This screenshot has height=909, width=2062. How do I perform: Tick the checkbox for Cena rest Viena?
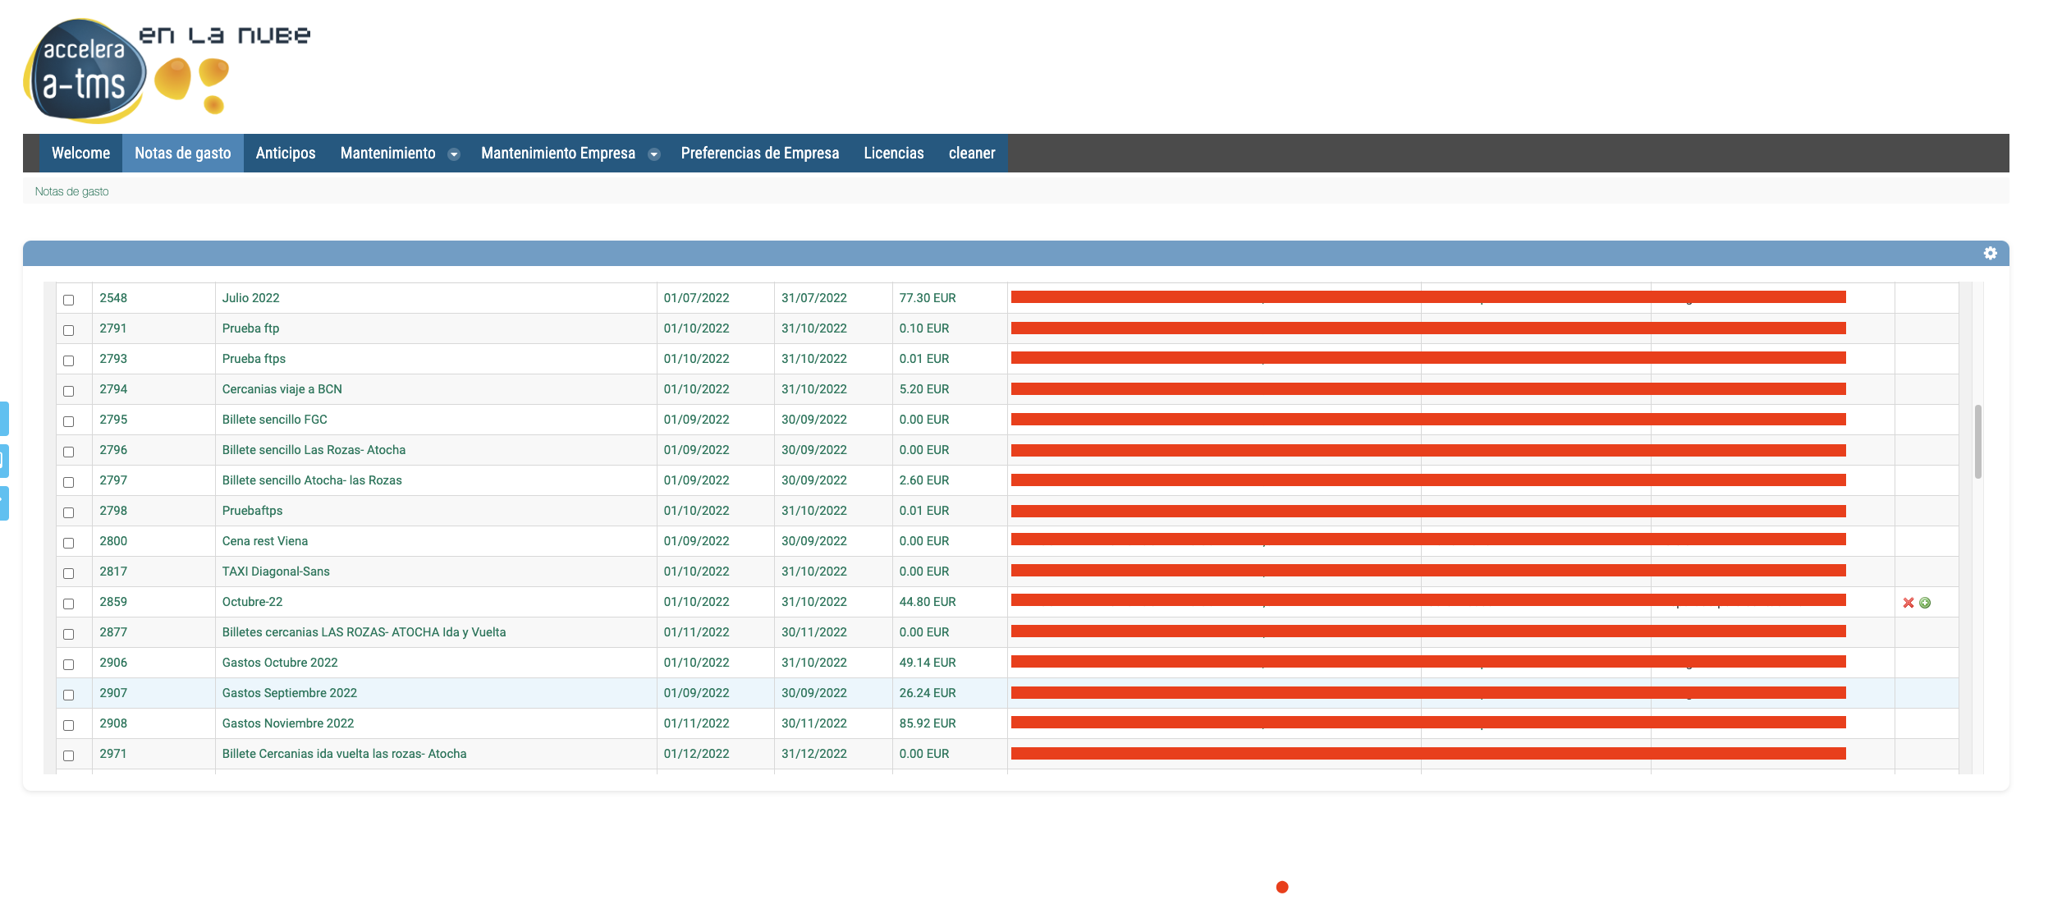coord(69,543)
